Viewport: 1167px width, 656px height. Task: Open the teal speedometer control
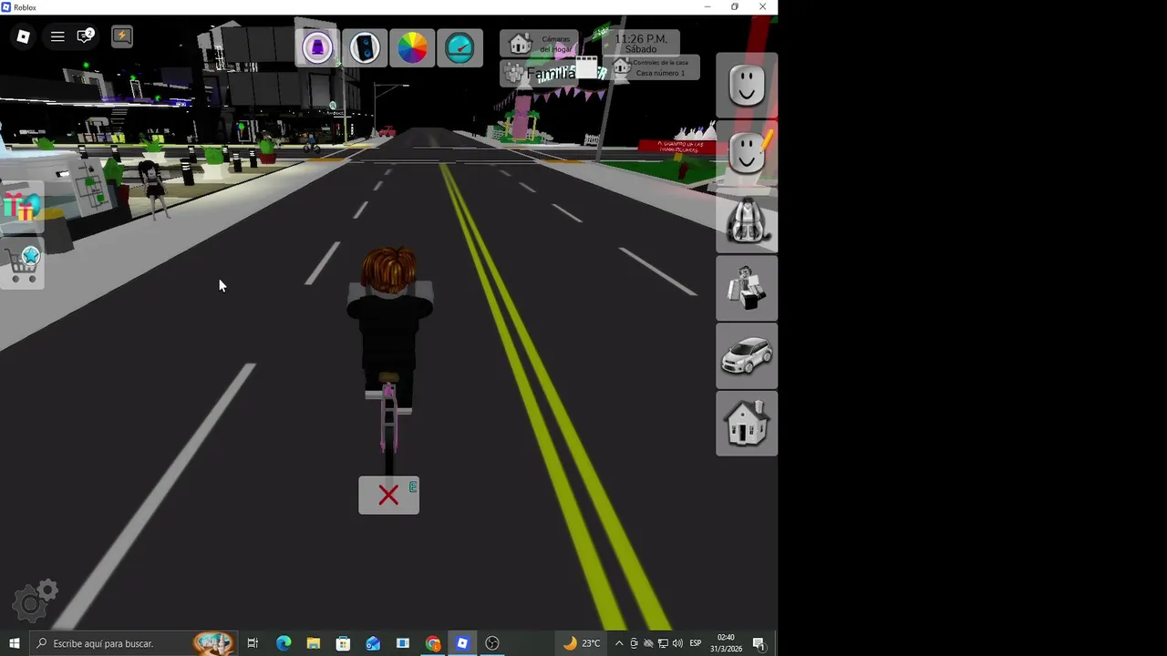click(460, 47)
